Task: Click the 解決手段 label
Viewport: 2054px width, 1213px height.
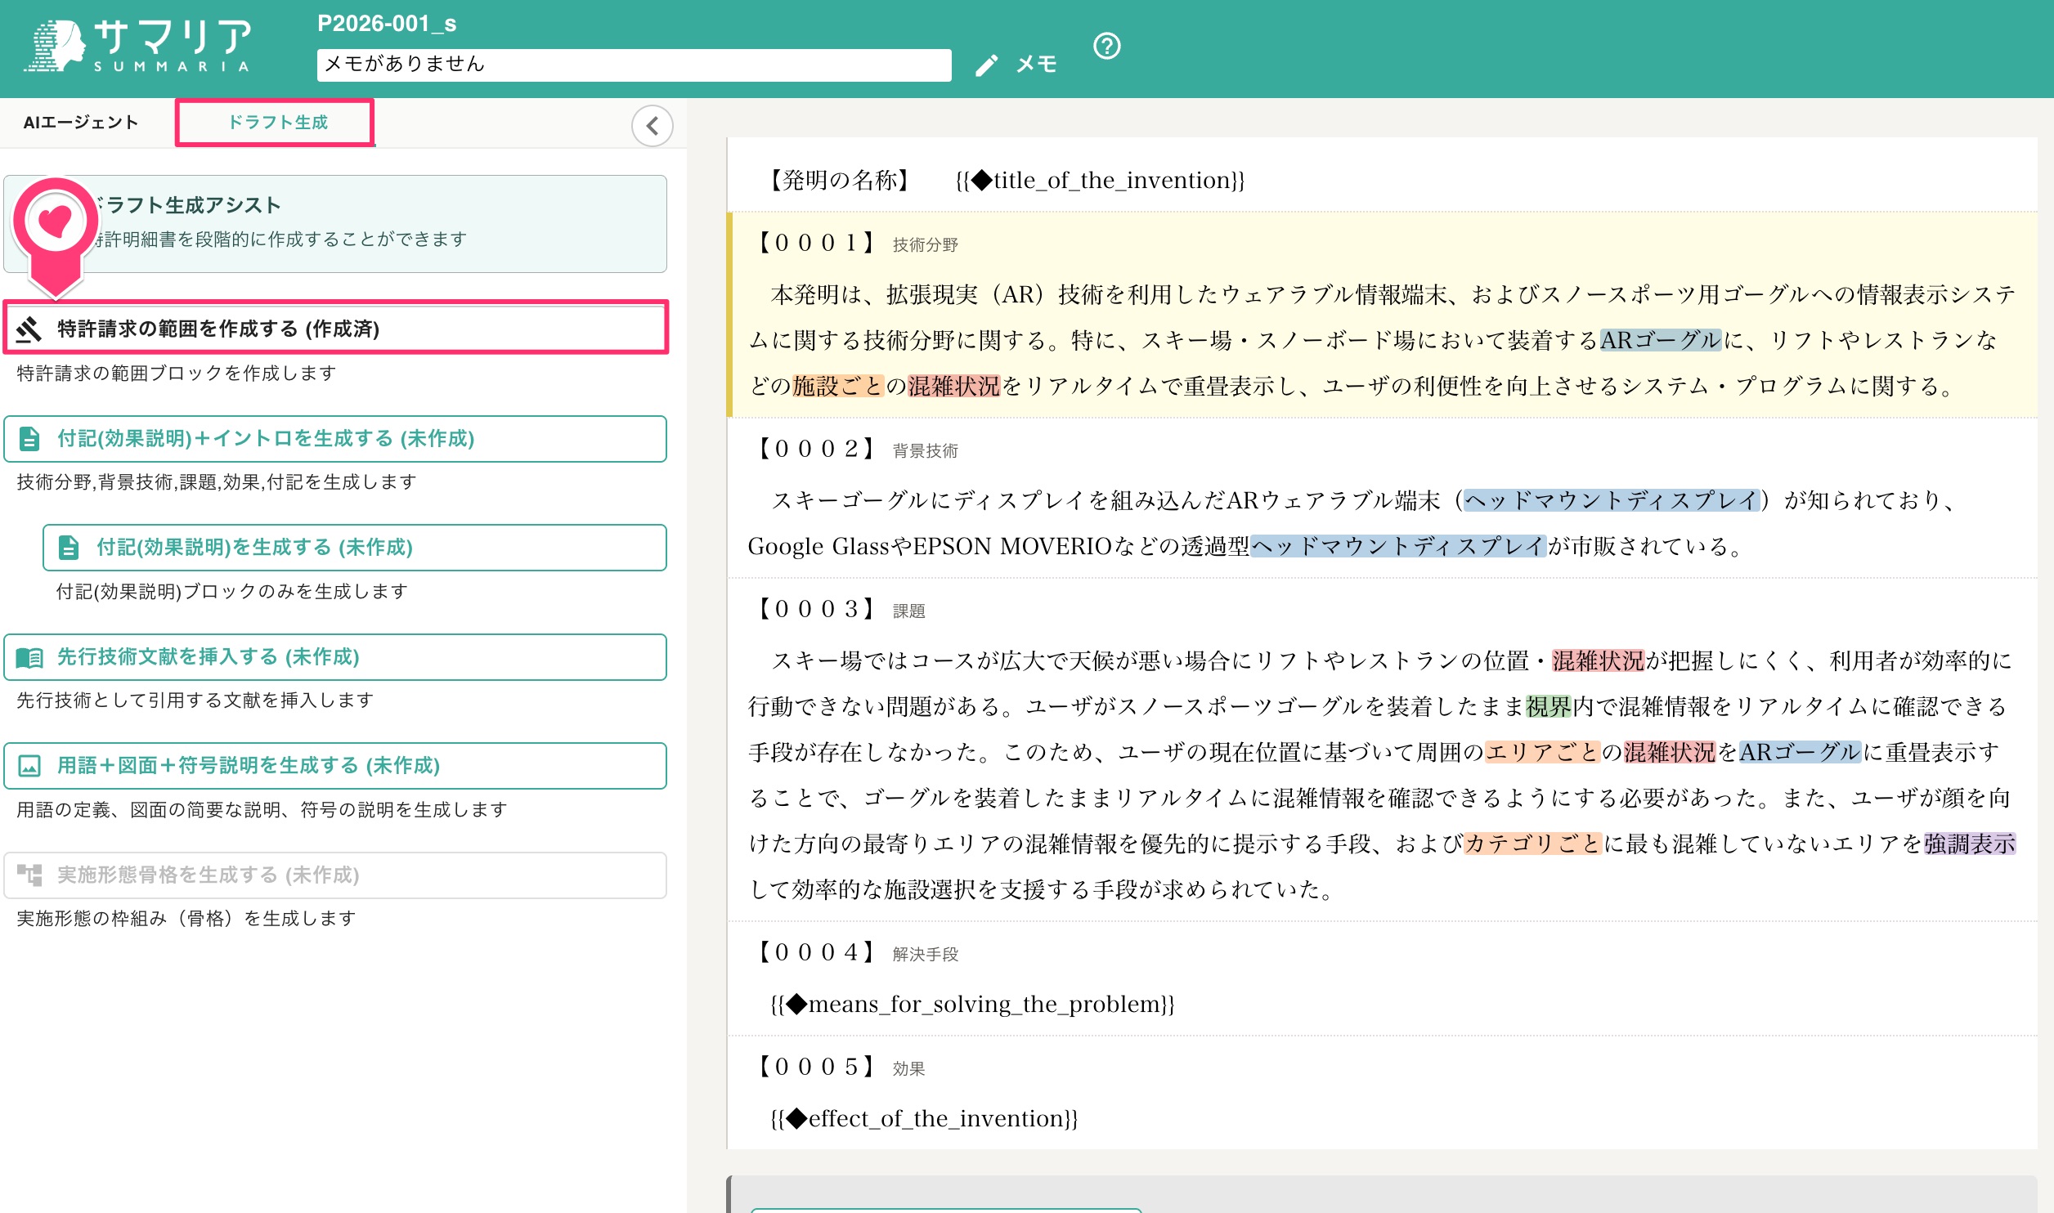Action: coord(925,954)
